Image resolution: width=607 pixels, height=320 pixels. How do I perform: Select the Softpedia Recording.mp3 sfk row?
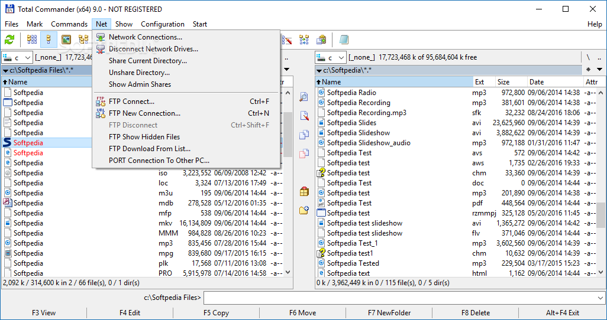[456, 112]
